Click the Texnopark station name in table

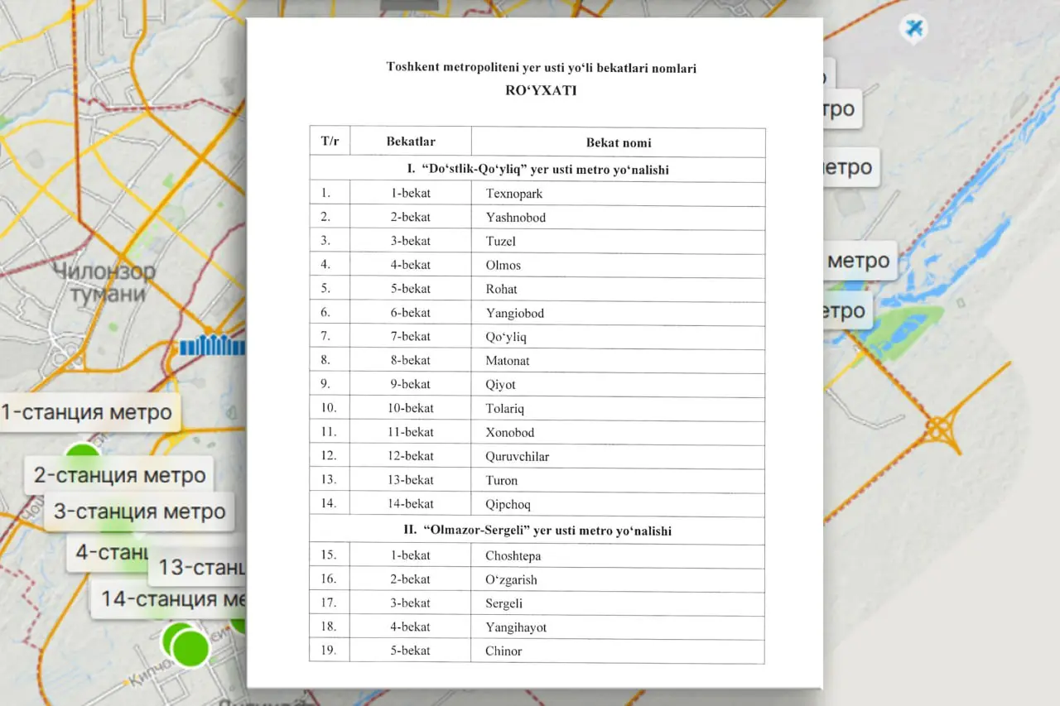click(514, 194)
